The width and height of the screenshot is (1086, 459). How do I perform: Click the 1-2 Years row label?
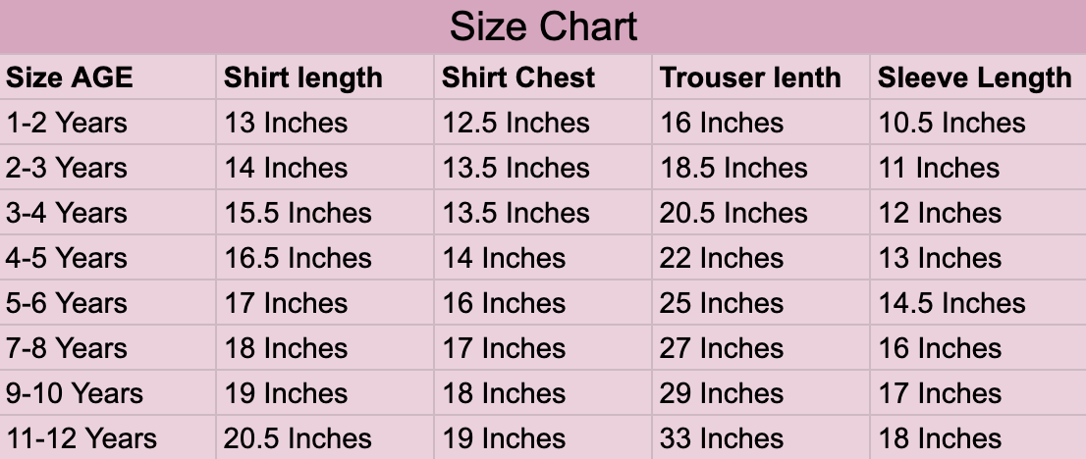67,124
